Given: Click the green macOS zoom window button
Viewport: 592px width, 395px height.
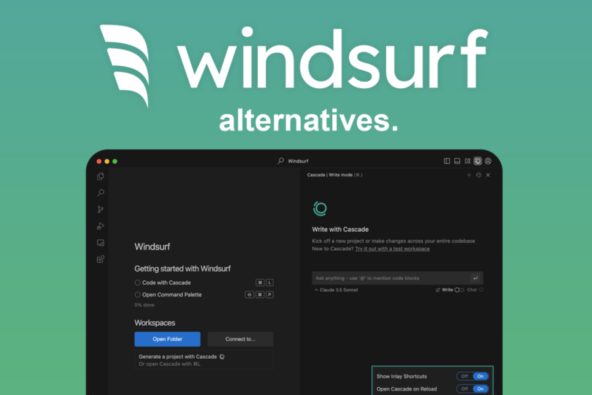Looking at the screenshot, I should point(114,161).
